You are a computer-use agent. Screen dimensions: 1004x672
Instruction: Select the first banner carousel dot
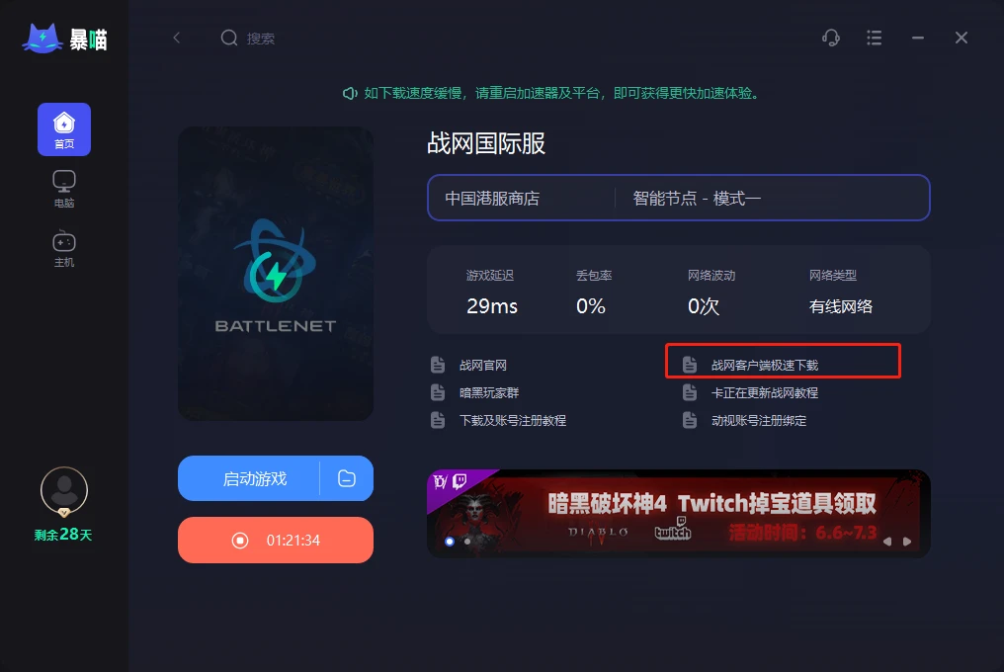[450, 542]
